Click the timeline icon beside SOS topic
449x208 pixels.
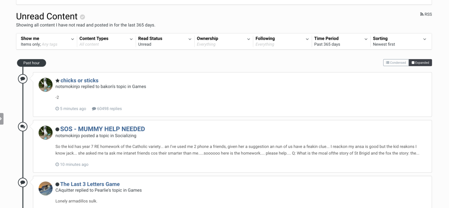[x=23, y=127]
